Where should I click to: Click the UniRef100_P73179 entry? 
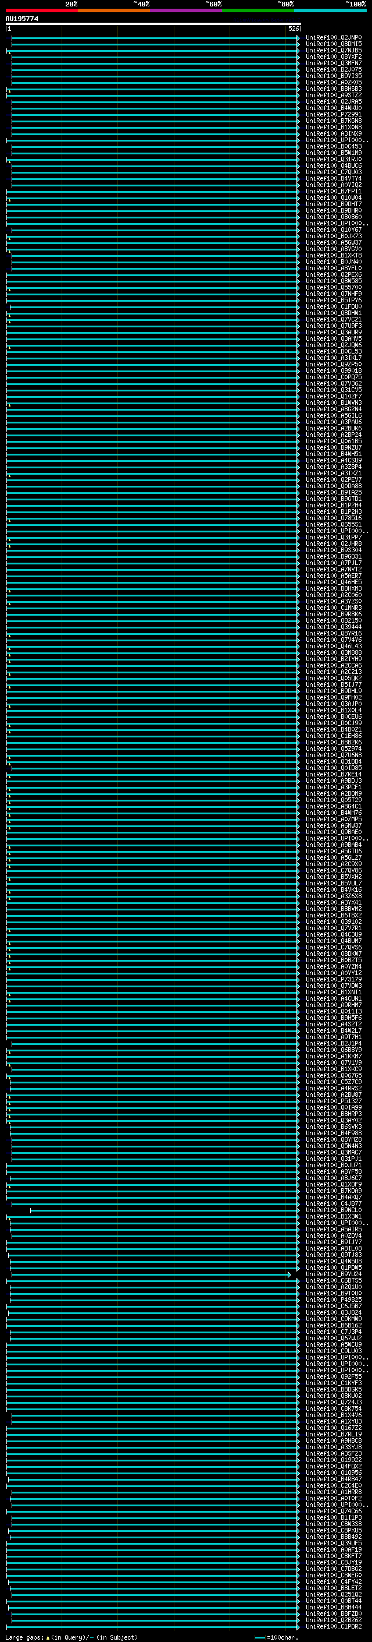click(334, 979)
